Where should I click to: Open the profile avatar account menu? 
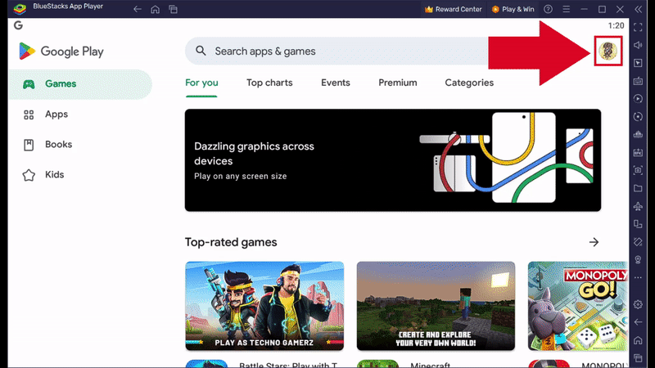tap(607, 51)
